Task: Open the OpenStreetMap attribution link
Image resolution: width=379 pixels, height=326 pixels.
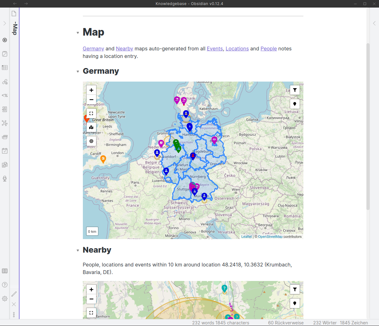Action: click(x=270, y=236)
